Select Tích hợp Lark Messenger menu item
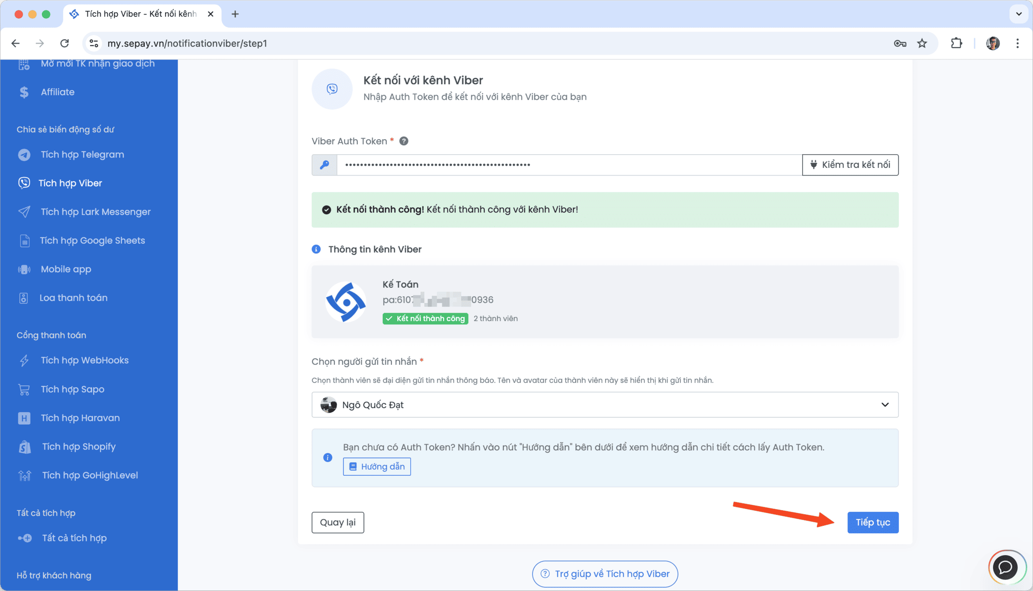This screenshot has height=591, width=1033. point(96,212)
